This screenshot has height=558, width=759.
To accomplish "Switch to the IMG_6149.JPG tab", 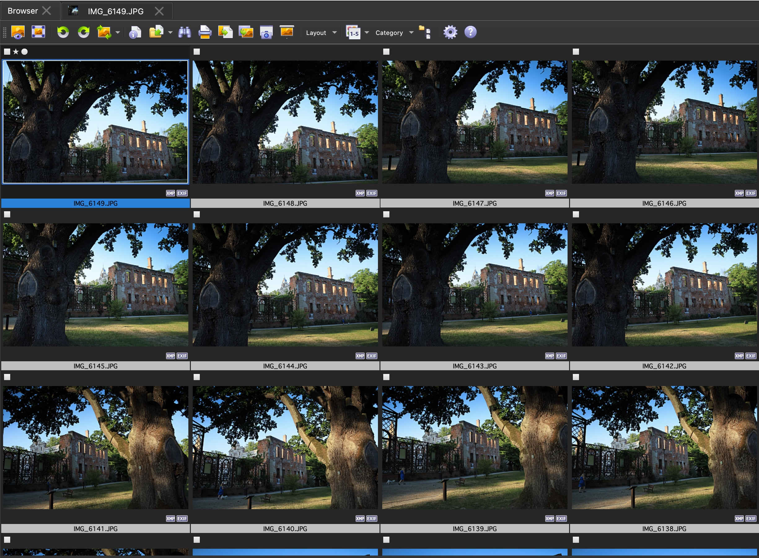I will pos(115,11).
